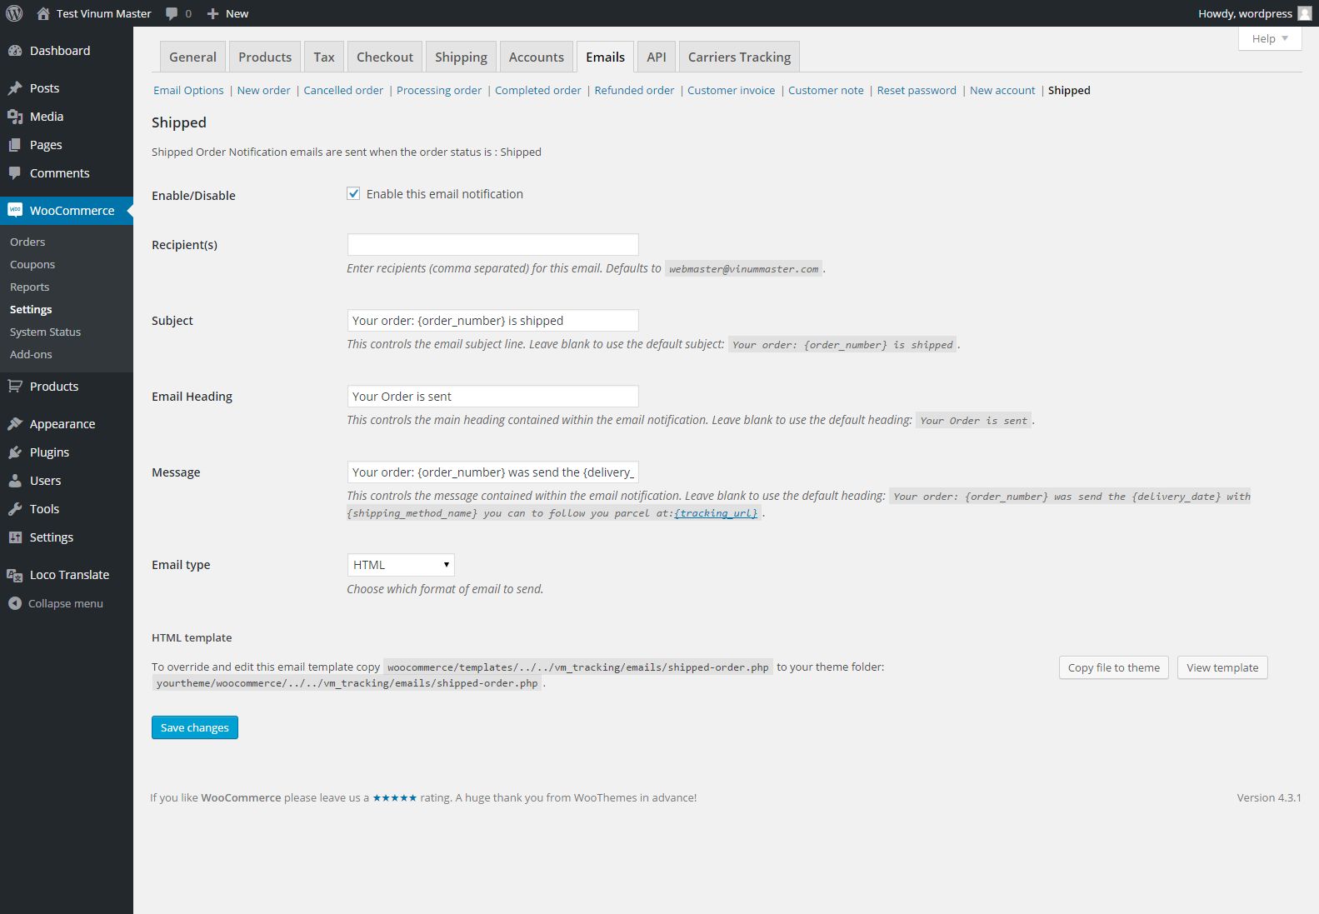Open Coupons in WooCommerce submenu
This screenshot has width=1319, height=914.
[x=32, y=264]
